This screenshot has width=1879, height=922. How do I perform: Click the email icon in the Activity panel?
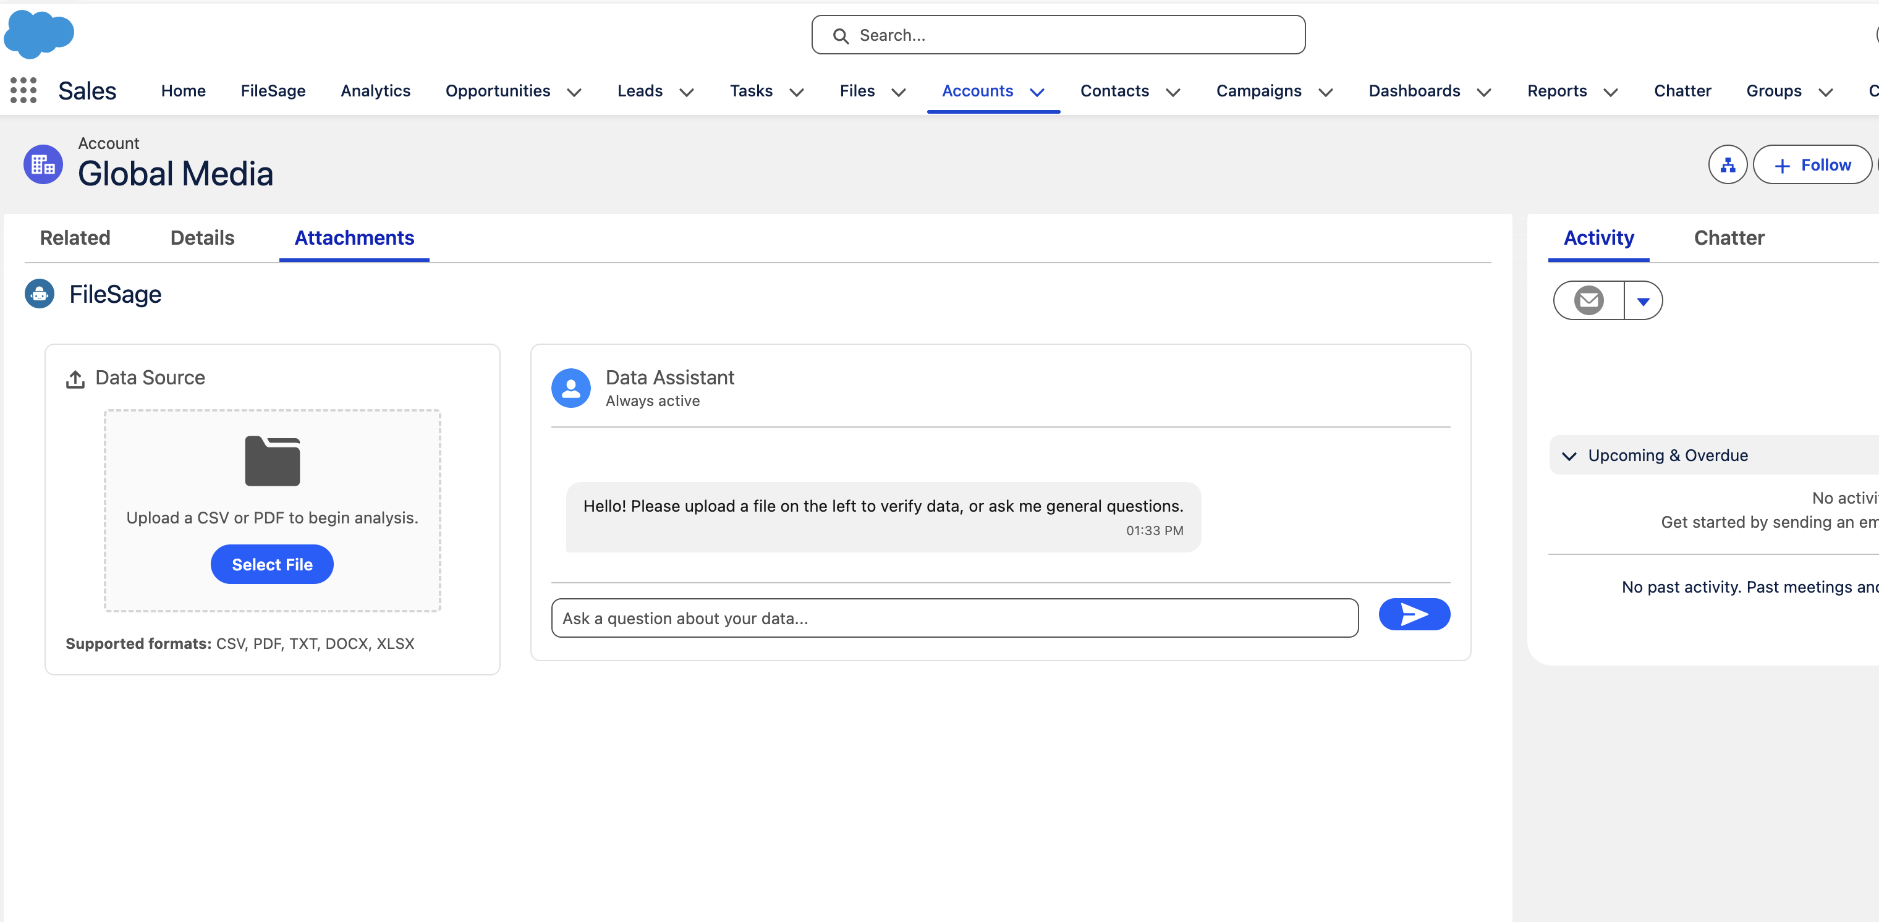pos(1588,300)
